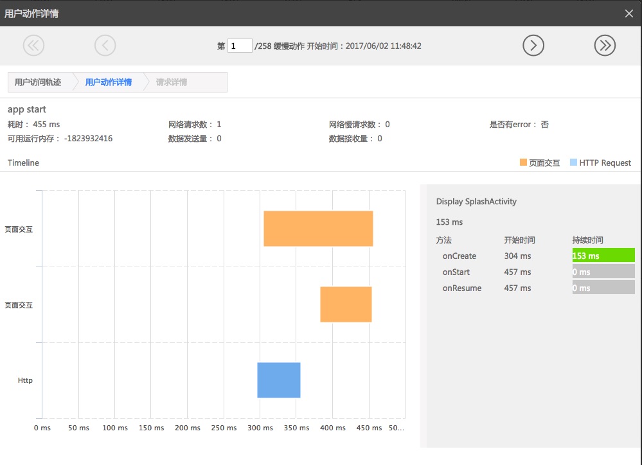
Task: Click the 是否有error value 否
Action: (544, 124)
